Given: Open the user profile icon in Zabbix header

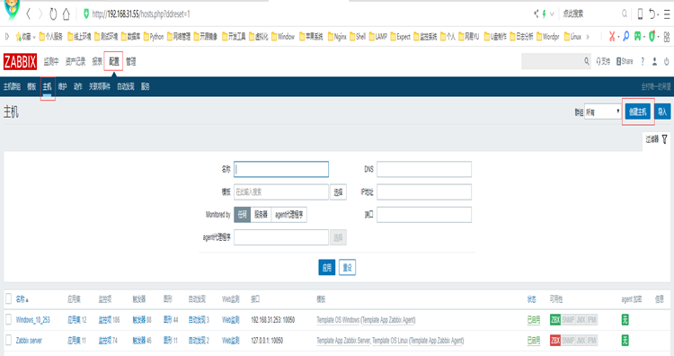Looking at the screenshot, I should pyautogui.click(x=654, y=62).
